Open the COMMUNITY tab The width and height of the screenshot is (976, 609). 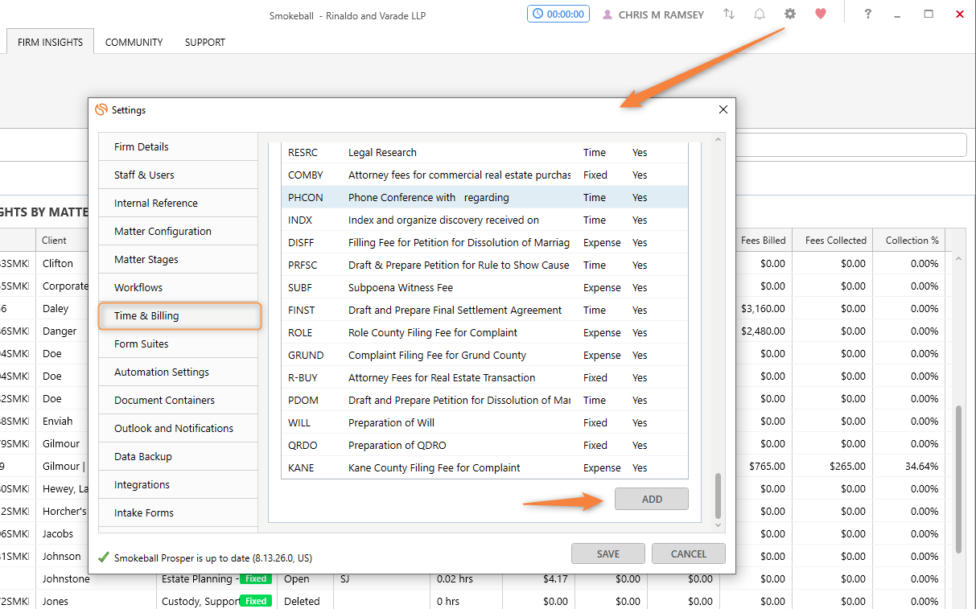pyautogui.click(x=134, y=42)
